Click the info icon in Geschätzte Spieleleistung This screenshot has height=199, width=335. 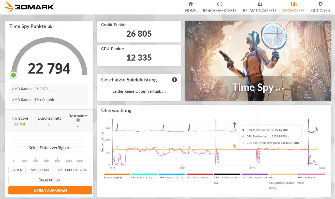pos(174,80)
